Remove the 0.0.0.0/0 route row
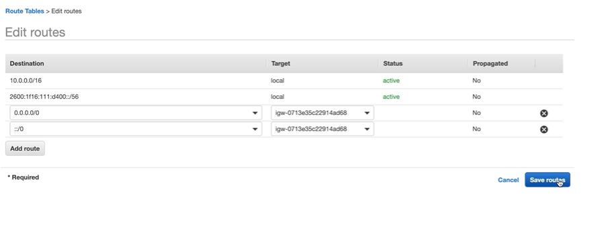This screenshot has width=616, height=246. 543,113
